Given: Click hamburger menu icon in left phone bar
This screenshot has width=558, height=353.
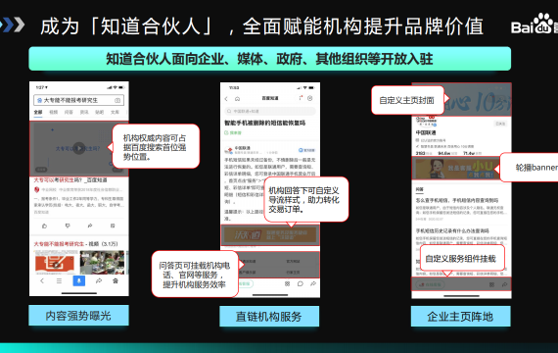Looking at the screenshot, I should 59,281.
